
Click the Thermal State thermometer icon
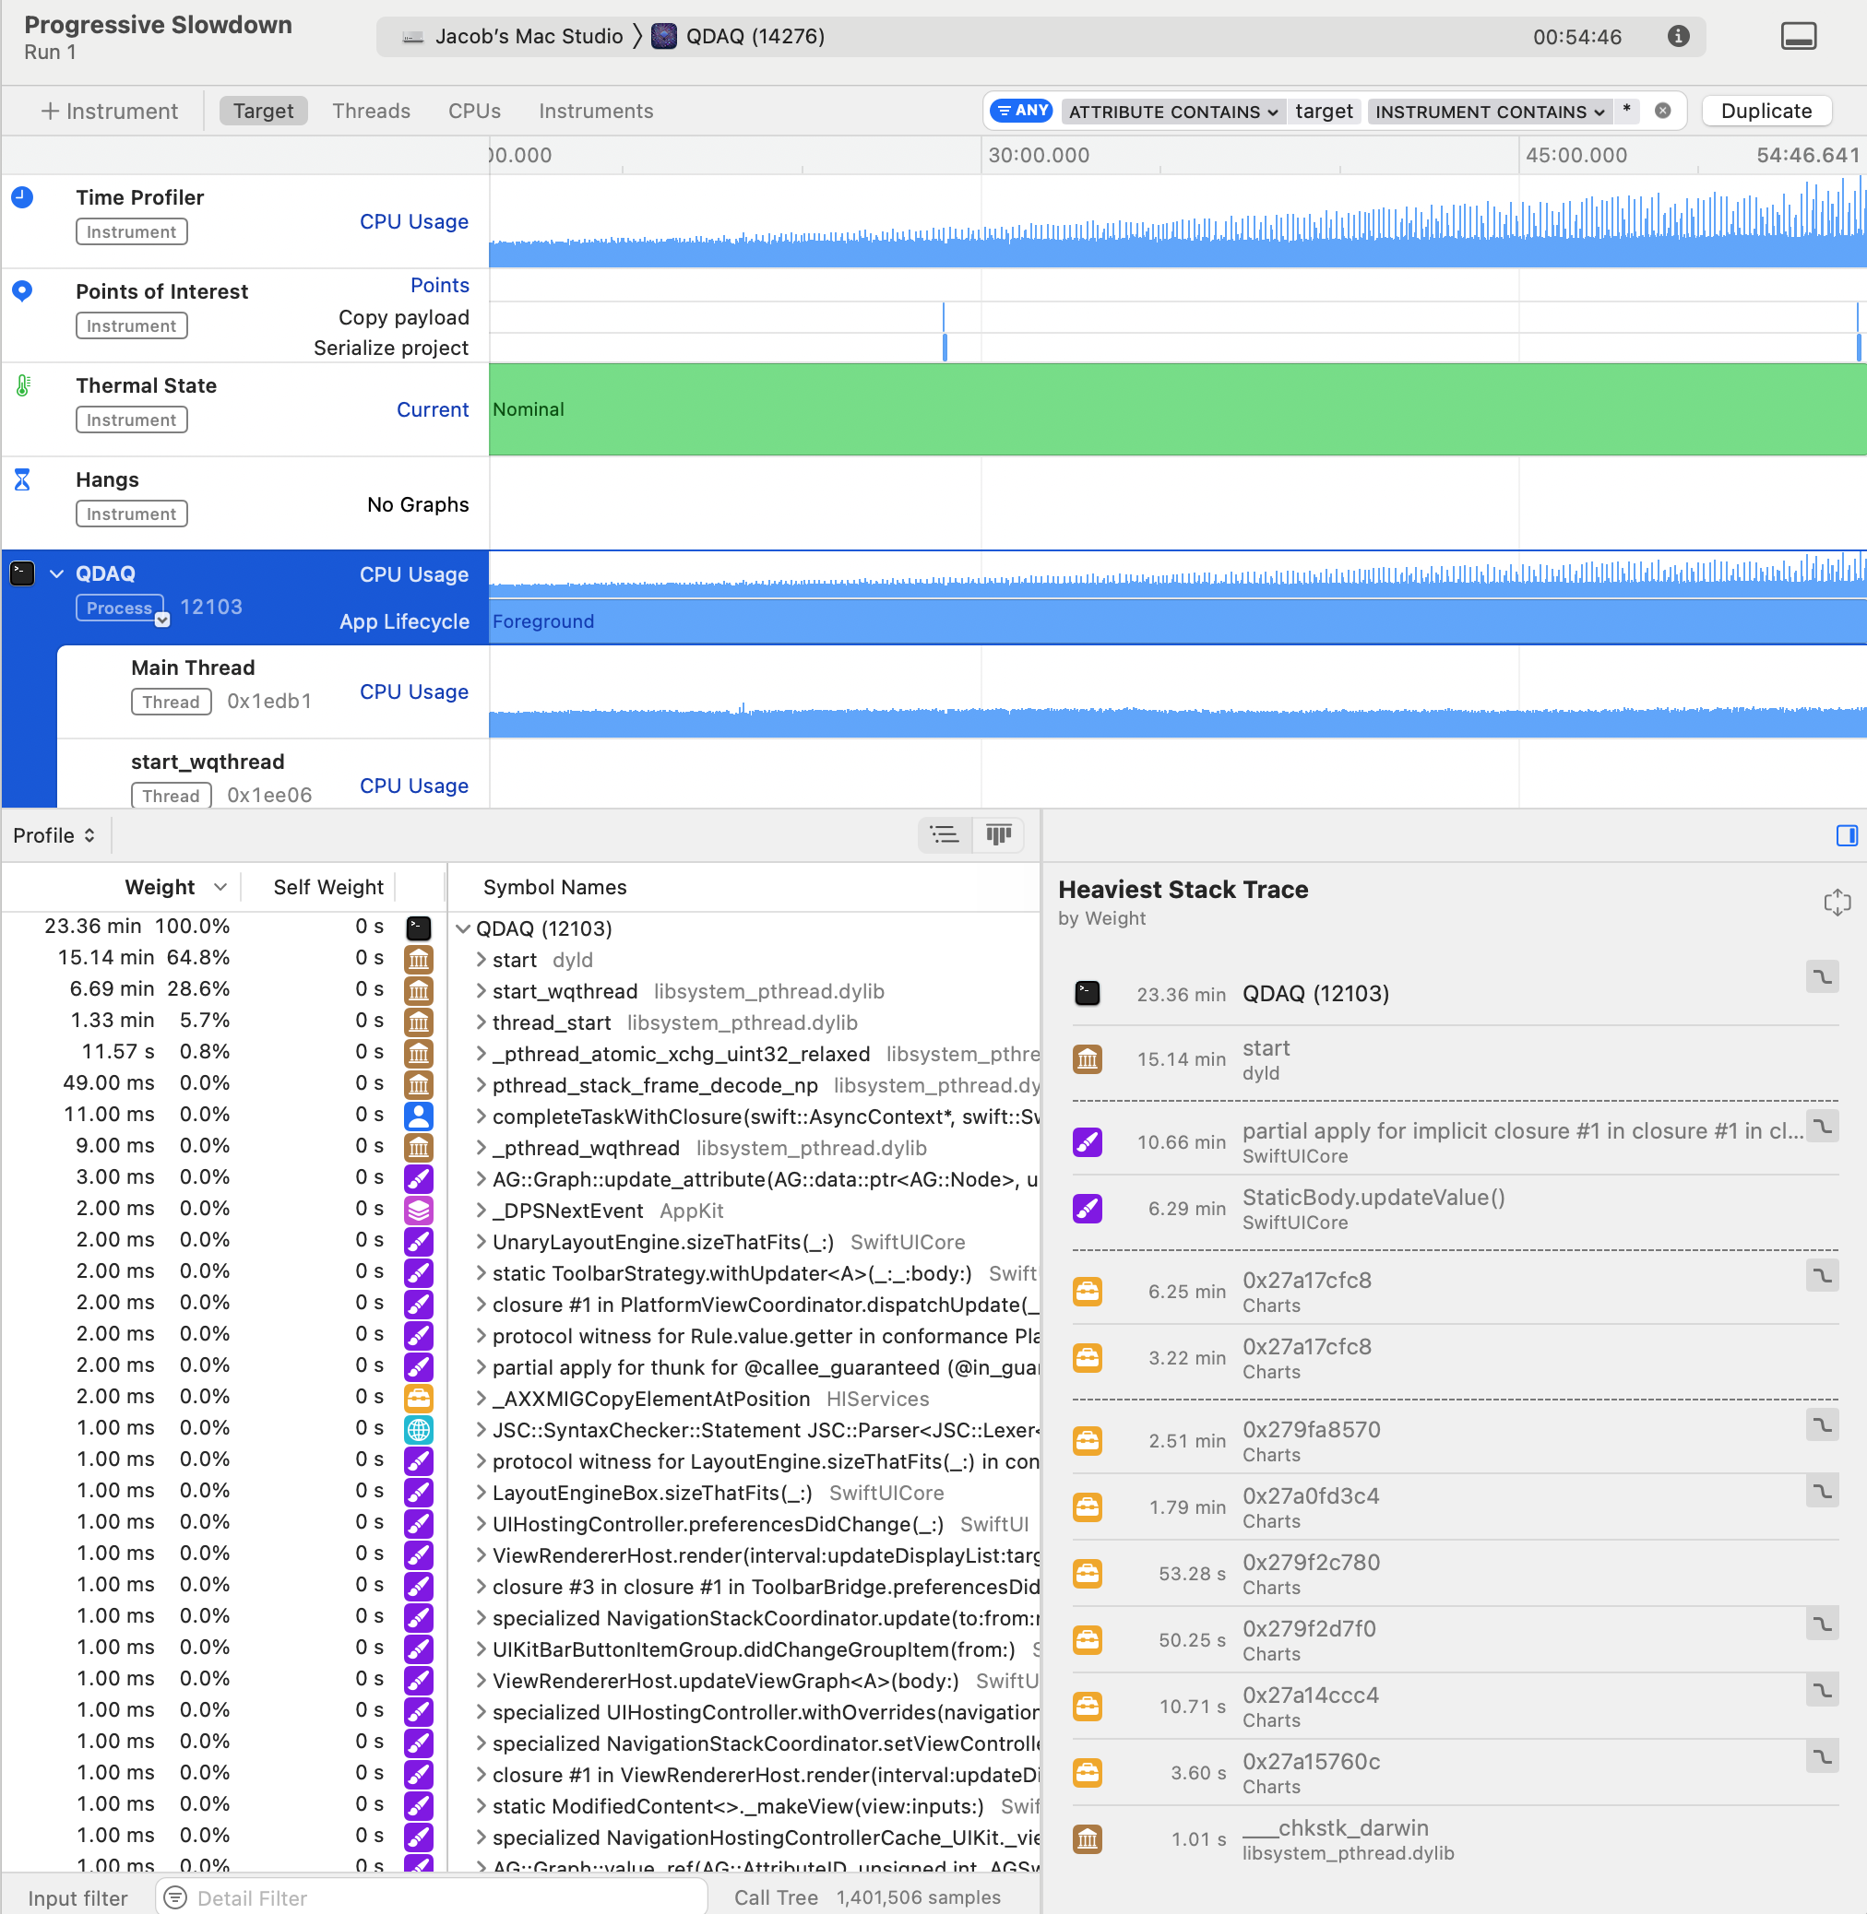click(22, 385)
